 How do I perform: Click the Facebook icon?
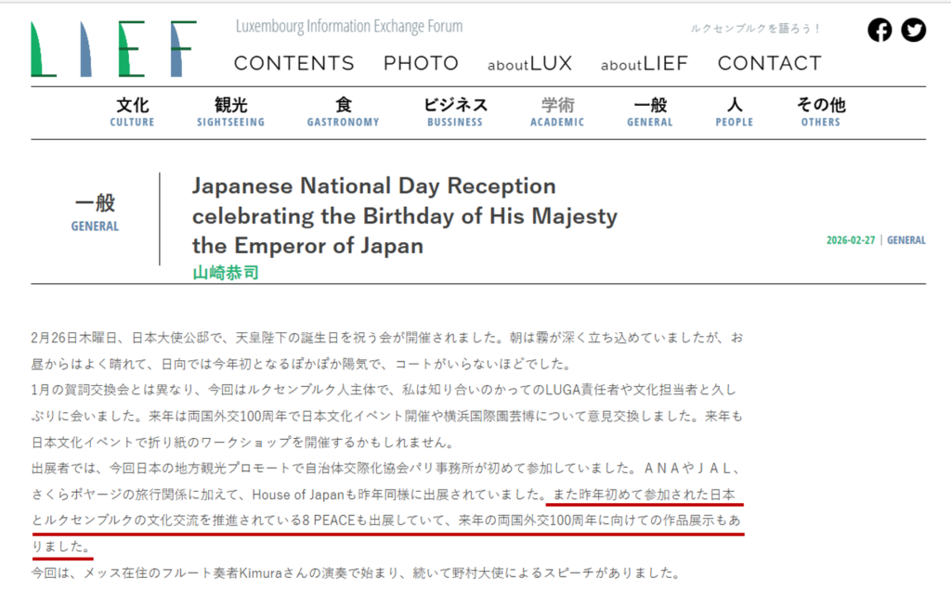[879, 30]
